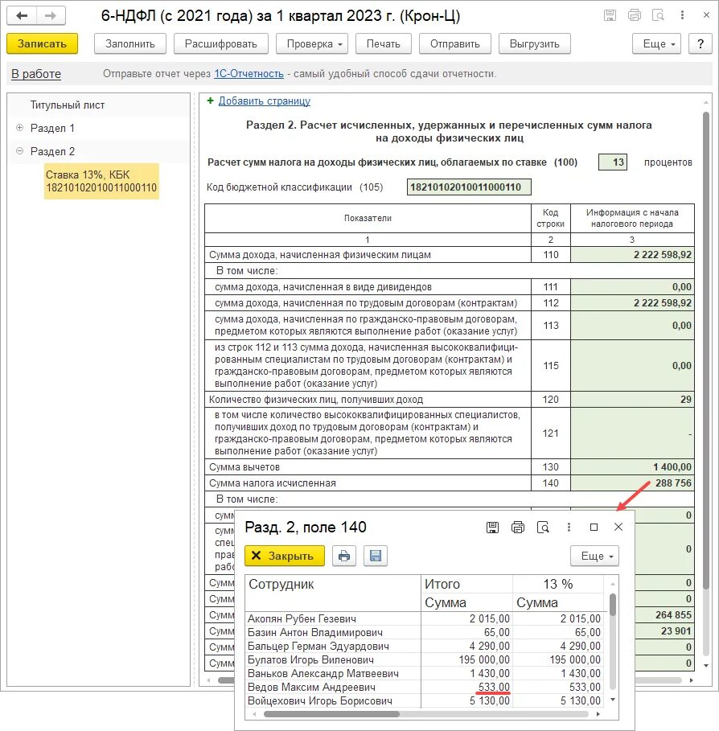This screenshot has width=719, height=731.
Task: Select 'Ставка 13%, КБК' tree item
Action: 101,182
